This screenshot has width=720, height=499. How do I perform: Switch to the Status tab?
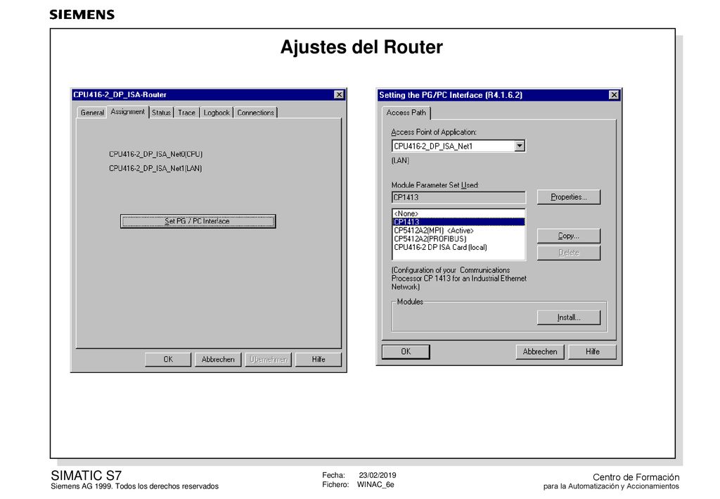(161, 113)
